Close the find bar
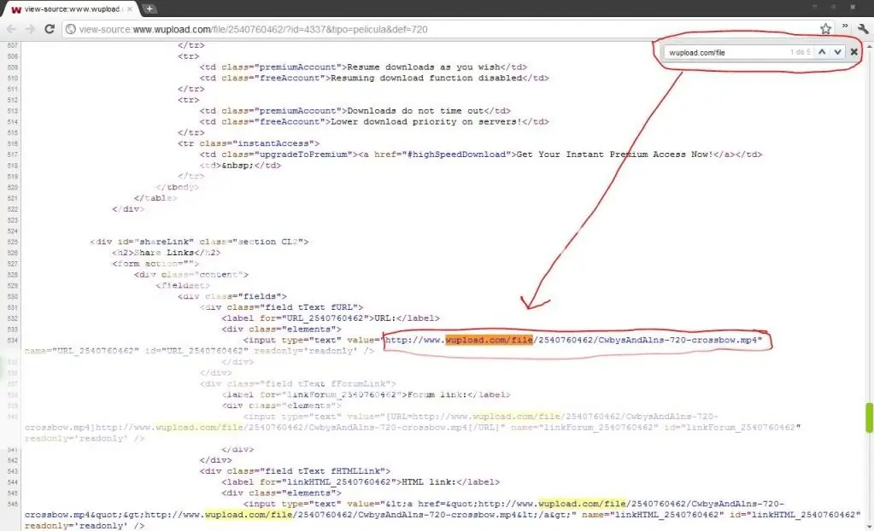This screenshot has height=531, width=874. [853, 52]
